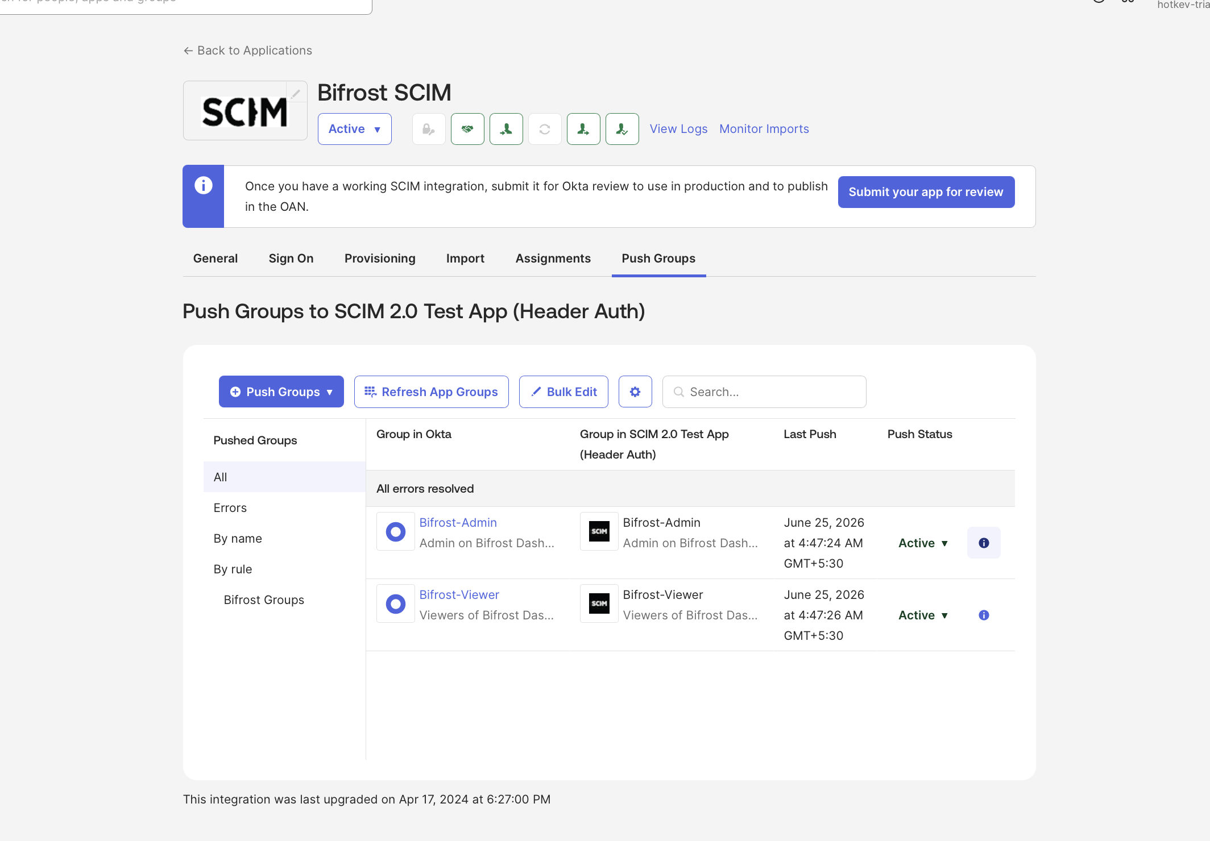This screenshot has height=841, width=1210.
Task: Click the green handshake icon
Action: [467, 129]
